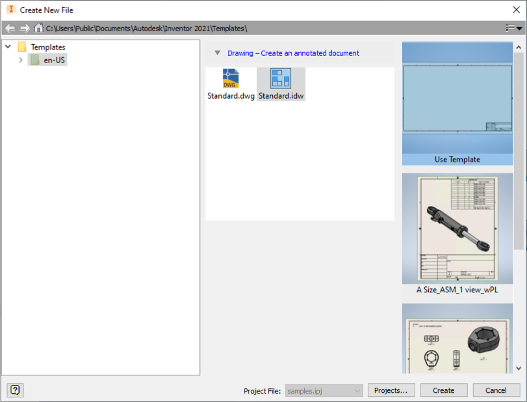The width and height of the screenshot is (527, 402).
Task: Open the view options list menu
Action: [513, 28]
